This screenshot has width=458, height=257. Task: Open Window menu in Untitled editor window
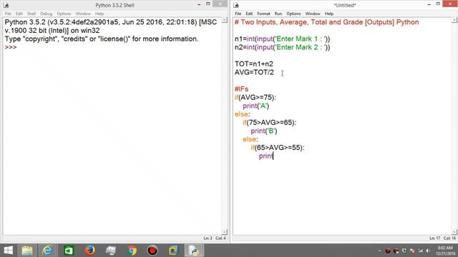click(x=313, y=14)
